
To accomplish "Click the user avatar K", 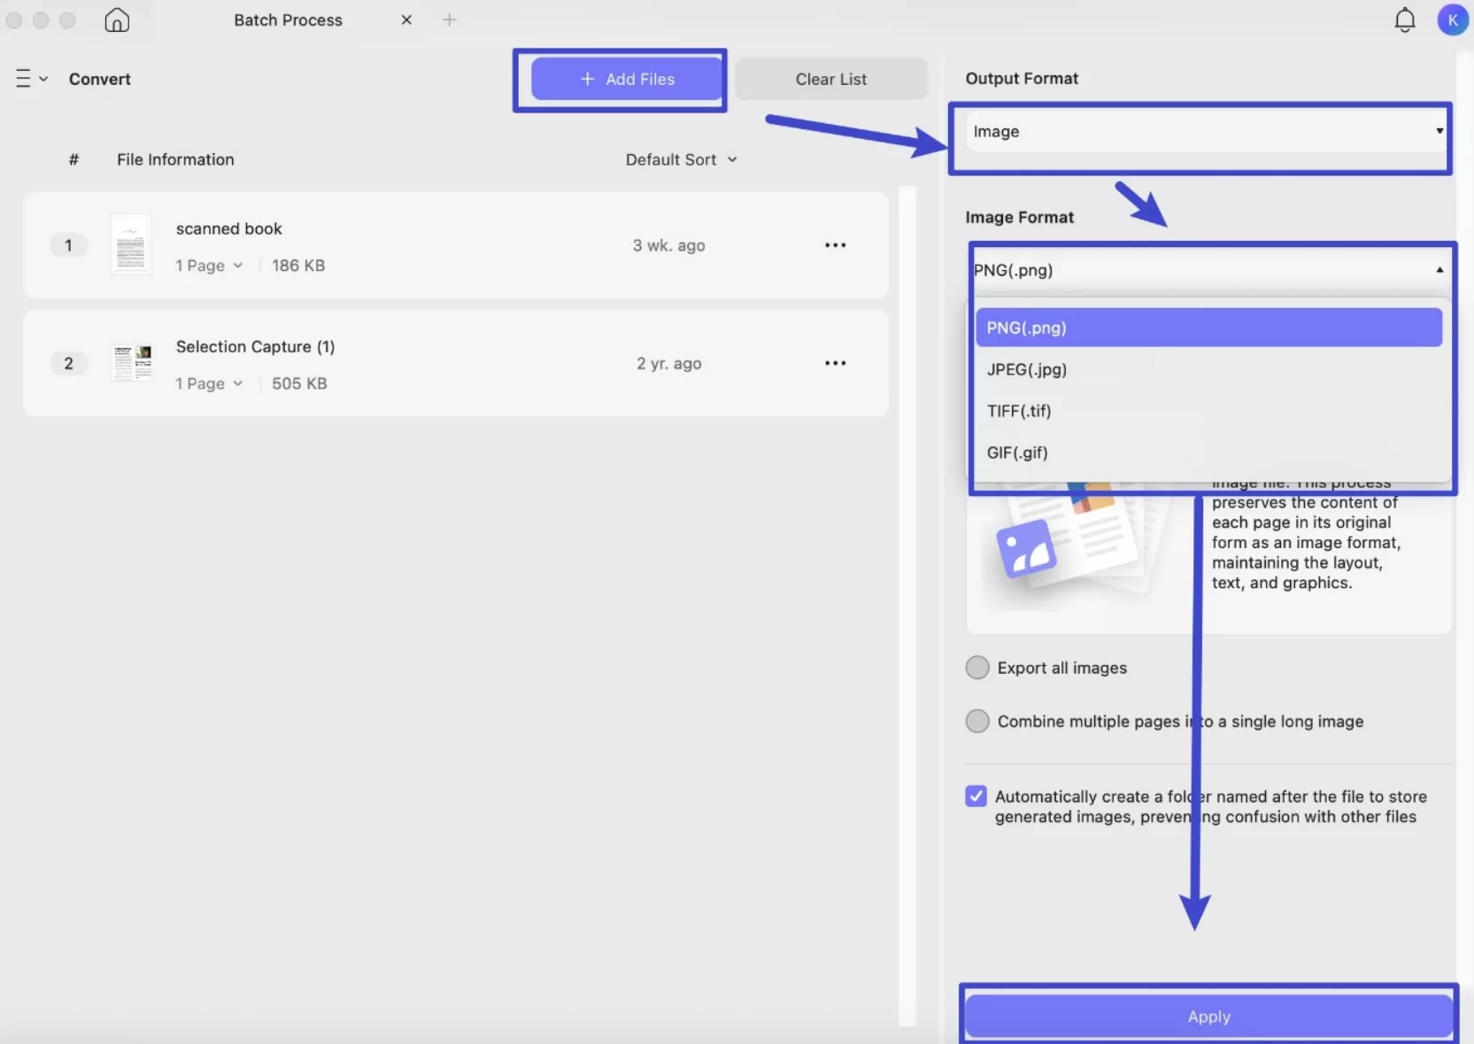I will pyautogui.click(x=1452, y=19).
